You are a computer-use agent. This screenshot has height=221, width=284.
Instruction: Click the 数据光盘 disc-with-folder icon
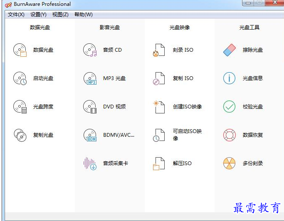click(20, 50)
